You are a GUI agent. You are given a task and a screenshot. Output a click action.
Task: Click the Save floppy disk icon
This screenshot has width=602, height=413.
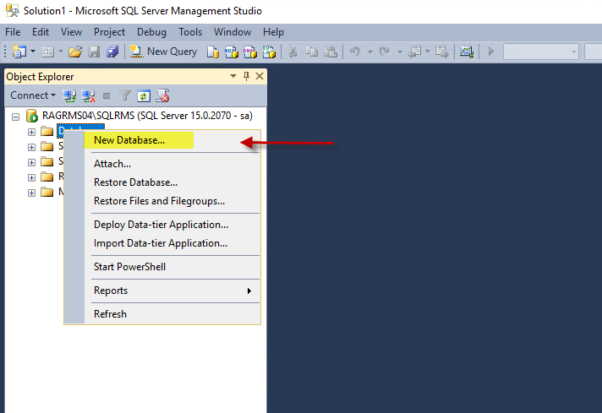(x=94, y=52)
